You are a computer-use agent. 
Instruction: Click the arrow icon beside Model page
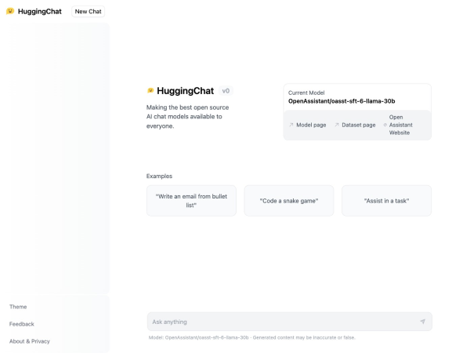(291, 125)
